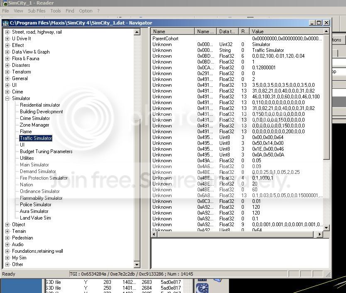This screenshot has width=346, height=293.
Task: Select Utilities tree item
Action: (x=27, y=158)
